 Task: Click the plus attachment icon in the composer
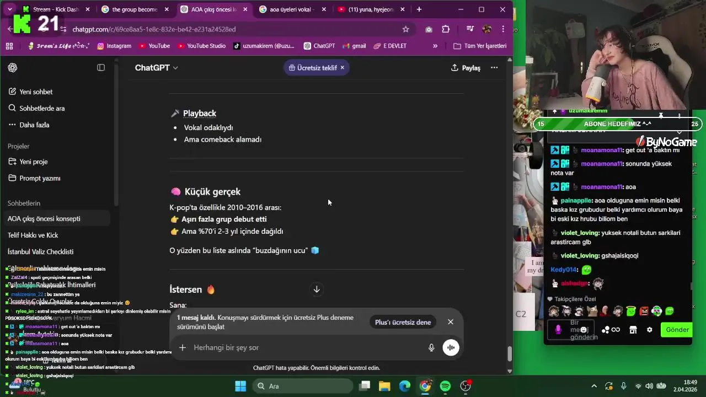(x=183, y=347)
